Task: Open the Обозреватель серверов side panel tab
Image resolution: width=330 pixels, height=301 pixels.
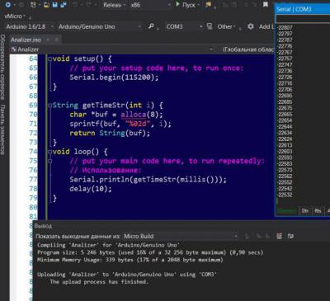Action: [x=2, y=67]
